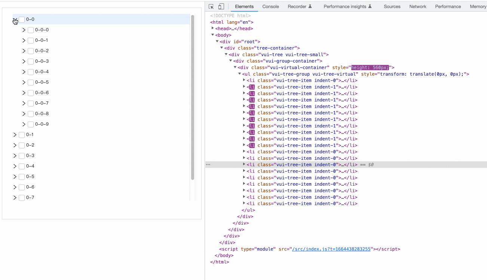Check the 0-0-5 checkbox

coord(31,82)
